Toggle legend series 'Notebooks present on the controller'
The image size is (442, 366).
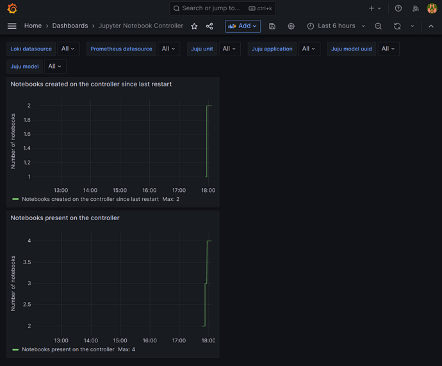click(68, 349)
